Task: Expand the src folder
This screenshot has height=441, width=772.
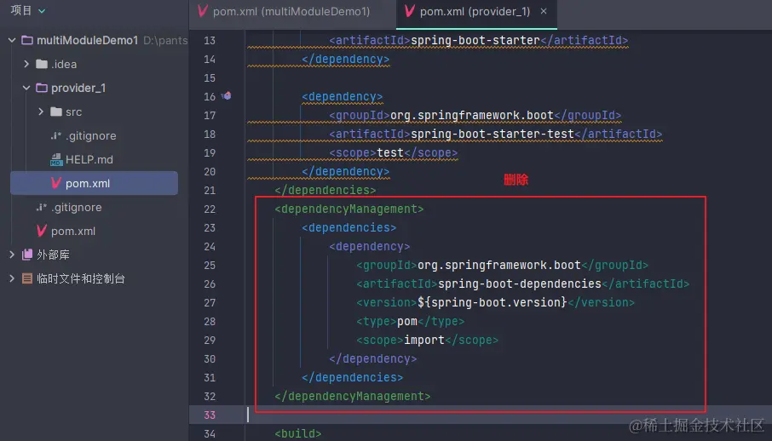Action: [41, 112]
